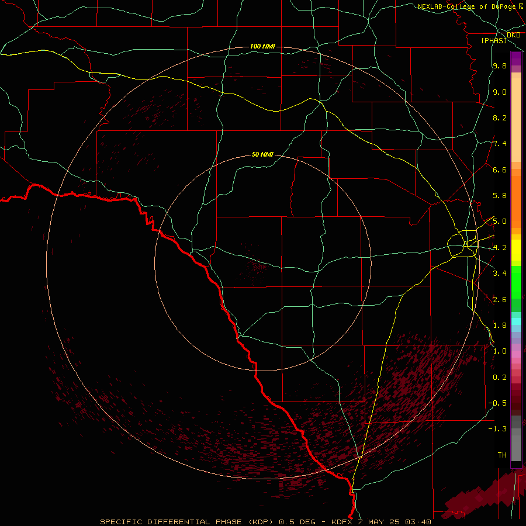The height and width of the screenshot is (526, 526).
Task: Click the 2.6 scale value
Action: pos(500,300)
